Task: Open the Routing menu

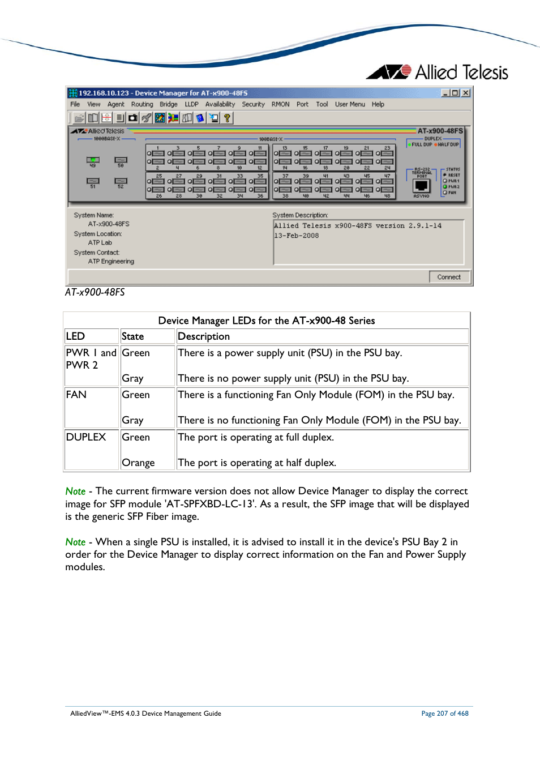Action: (142, 104)
